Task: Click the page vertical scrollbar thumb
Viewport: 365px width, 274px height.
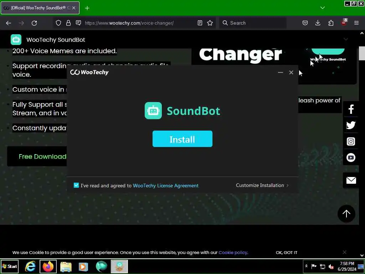Action: pos(362,53)
